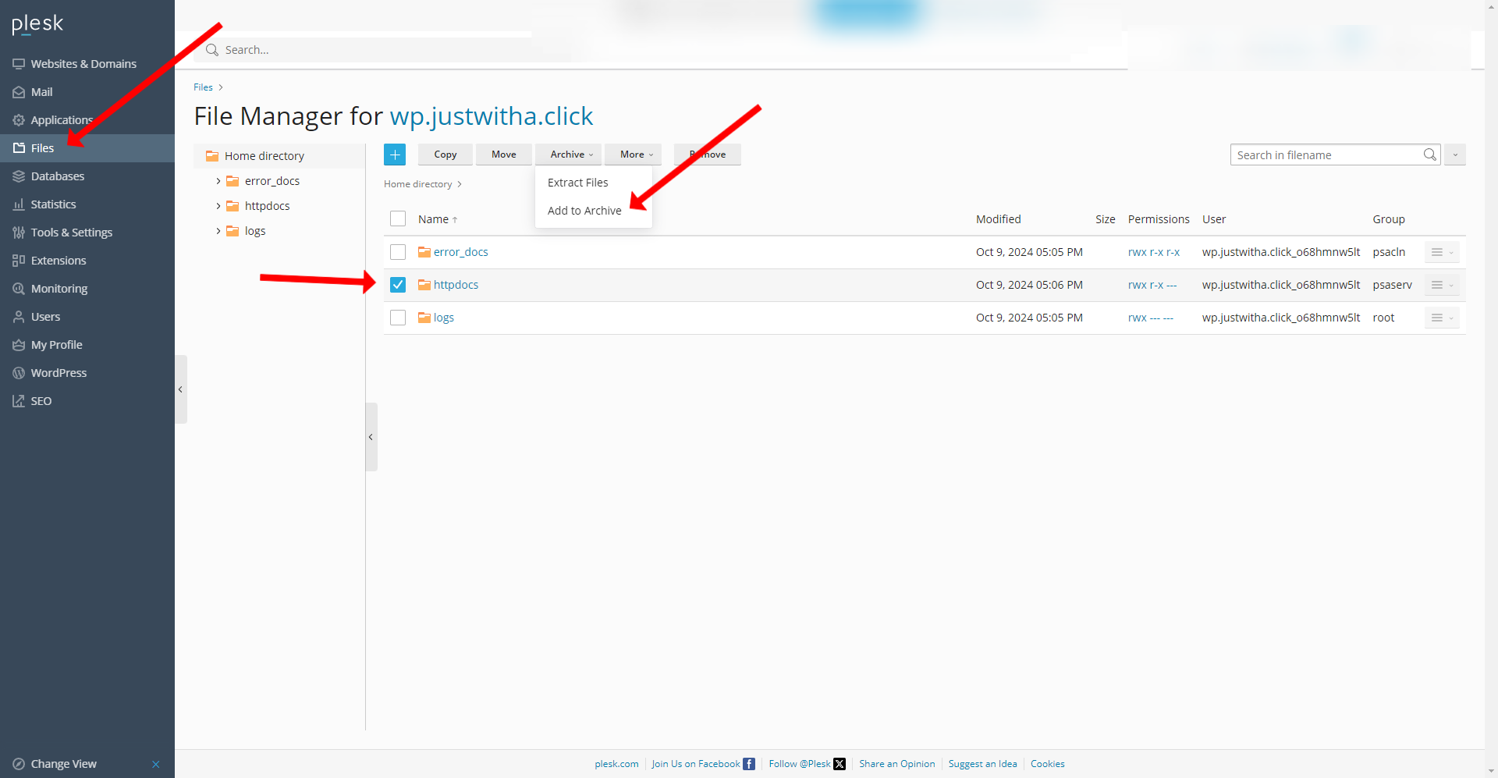Viewport: 1498px width, 778px height.
Task: Open the WordPress sidebar item
Action: (58, 373)
